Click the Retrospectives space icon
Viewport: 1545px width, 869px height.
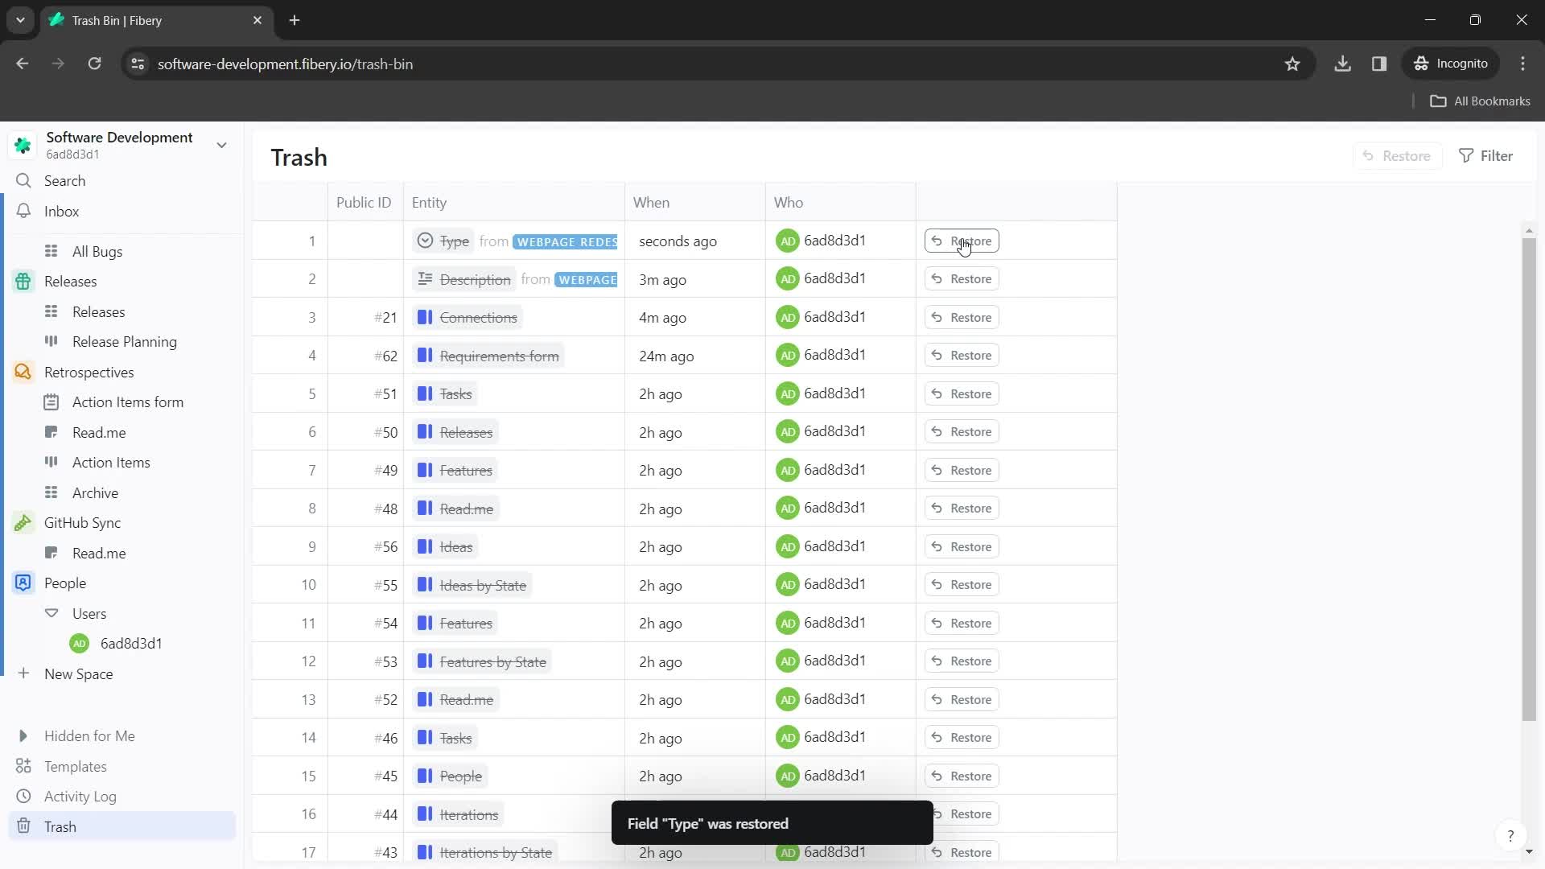[x=23, y=372]
